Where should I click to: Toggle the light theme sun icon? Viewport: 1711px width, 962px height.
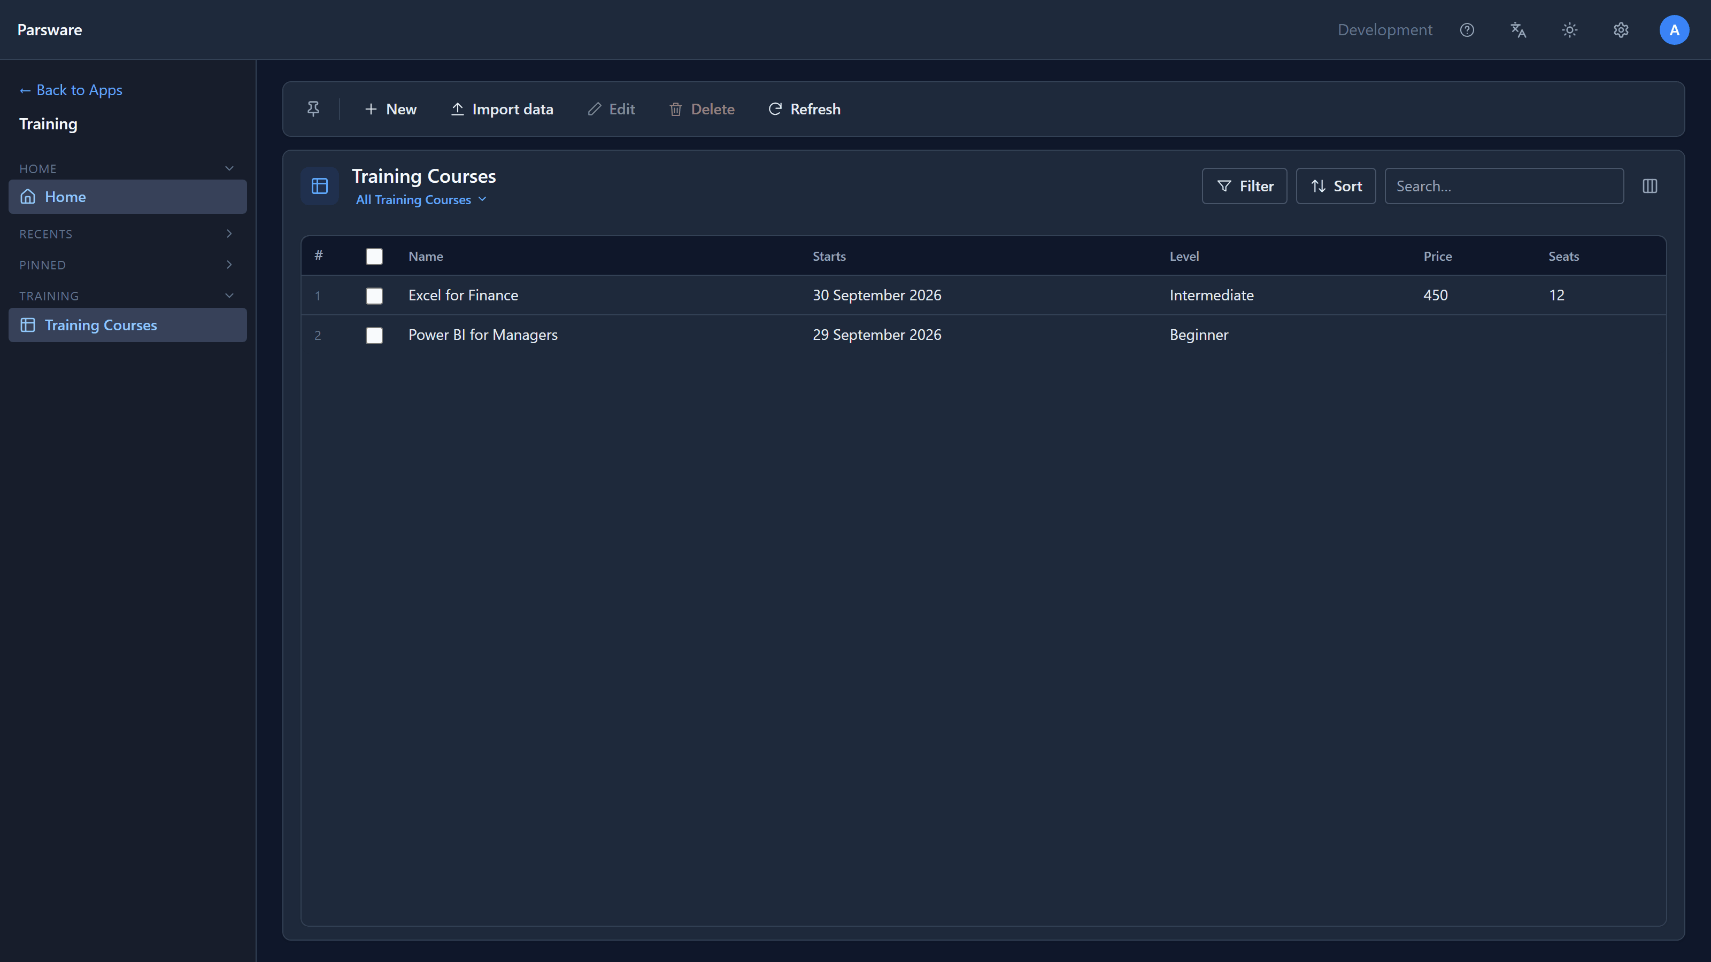pyautogui.click(x=1569, y=30)
